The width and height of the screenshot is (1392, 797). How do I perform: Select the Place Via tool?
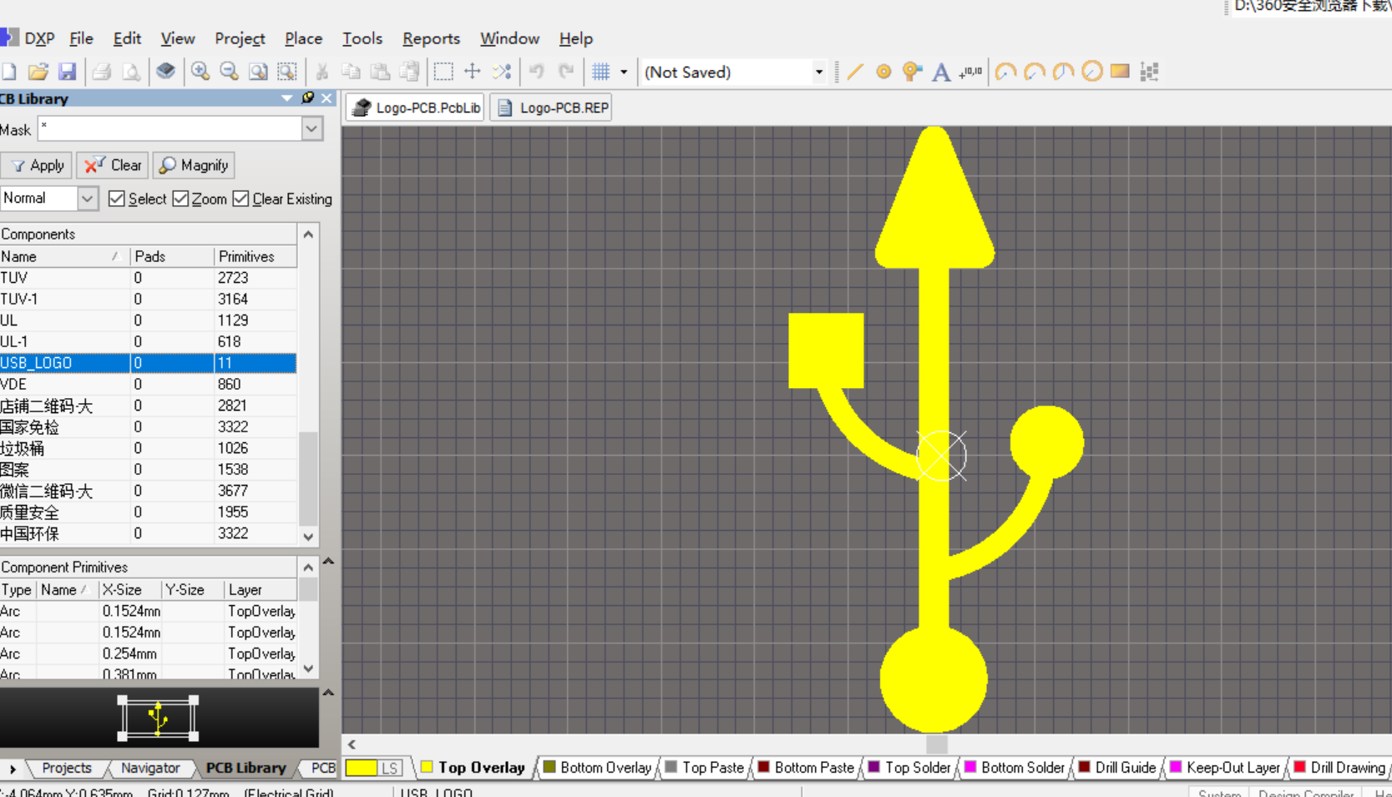coord(912,72)
